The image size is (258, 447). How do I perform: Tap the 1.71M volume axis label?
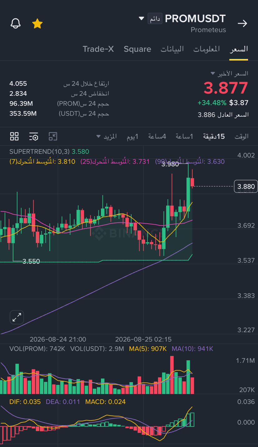(x=245, y=361)
